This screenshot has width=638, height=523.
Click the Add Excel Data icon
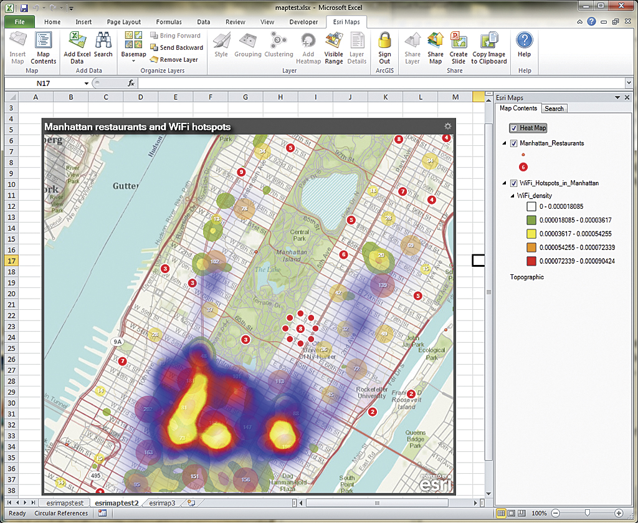(77, 48)
